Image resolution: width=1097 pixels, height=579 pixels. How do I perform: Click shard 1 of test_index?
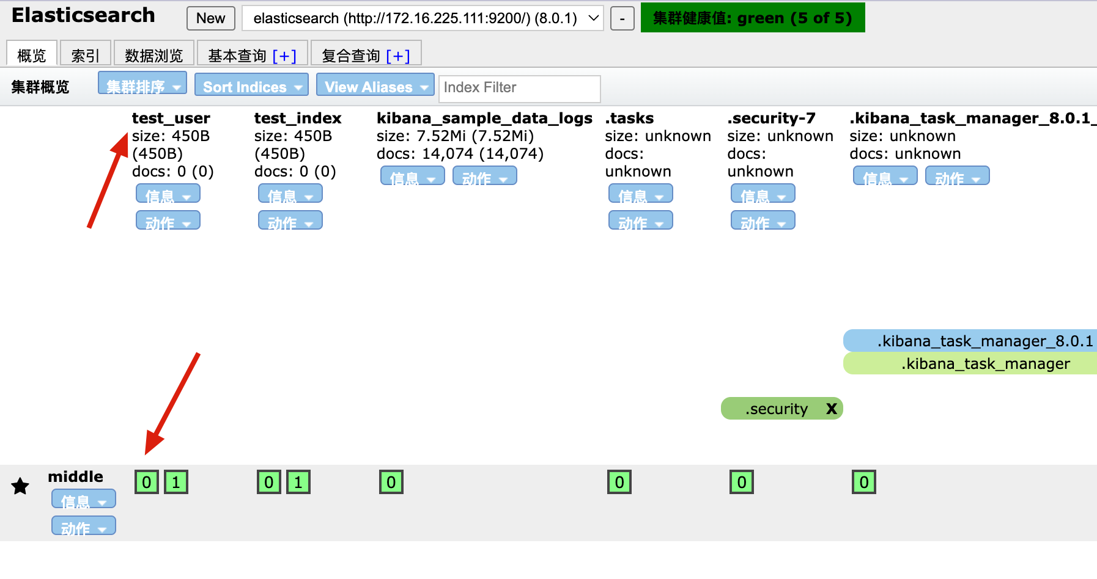(x=298, y=482)
